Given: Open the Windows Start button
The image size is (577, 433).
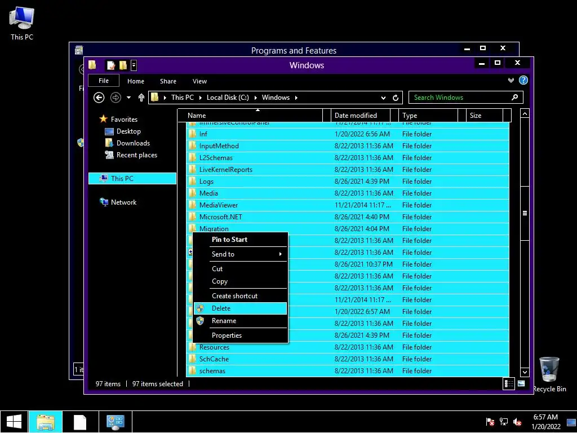Looking at the screenshot, I should 14,422.
